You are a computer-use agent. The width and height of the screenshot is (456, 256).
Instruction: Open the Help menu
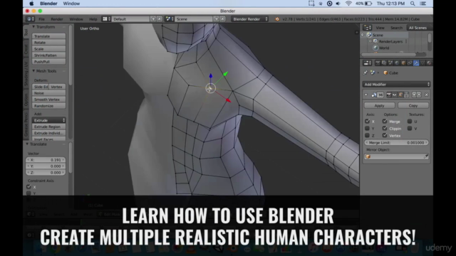click(93, 19)
